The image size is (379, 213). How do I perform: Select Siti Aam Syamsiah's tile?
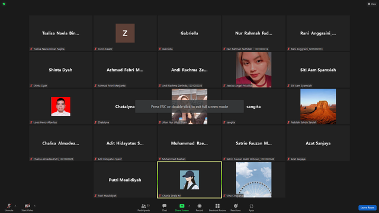318,70
